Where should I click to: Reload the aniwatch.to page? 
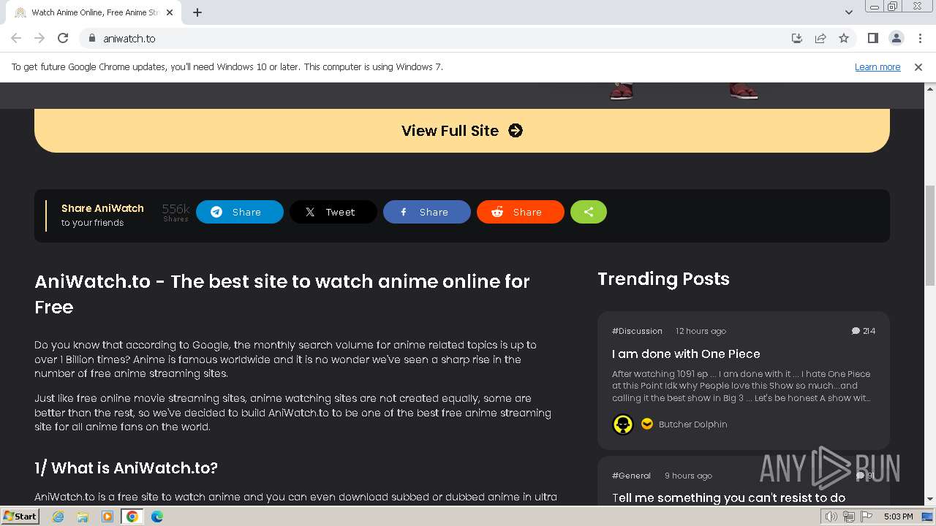63,38
